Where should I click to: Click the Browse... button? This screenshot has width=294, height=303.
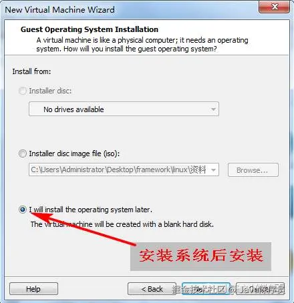253,170
